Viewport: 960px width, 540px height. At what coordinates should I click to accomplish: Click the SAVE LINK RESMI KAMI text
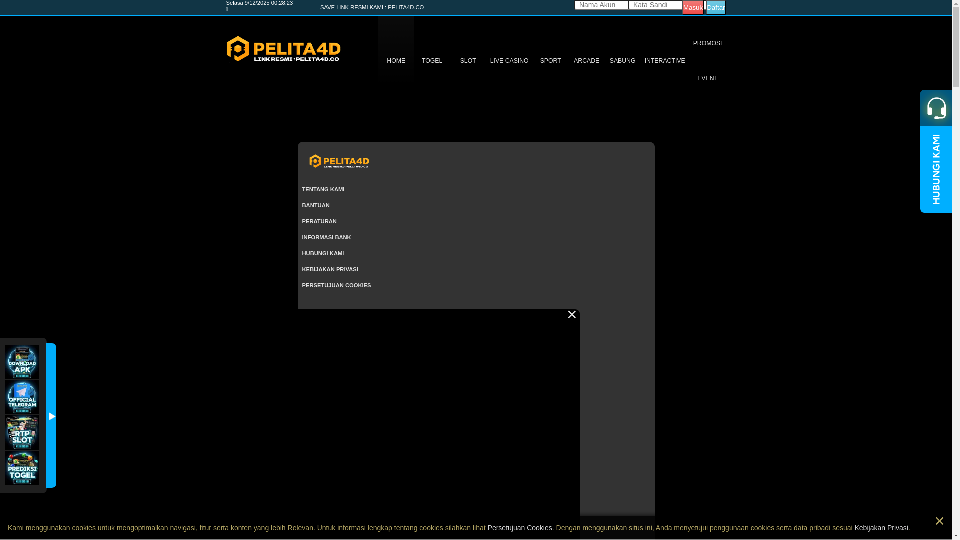372,7
